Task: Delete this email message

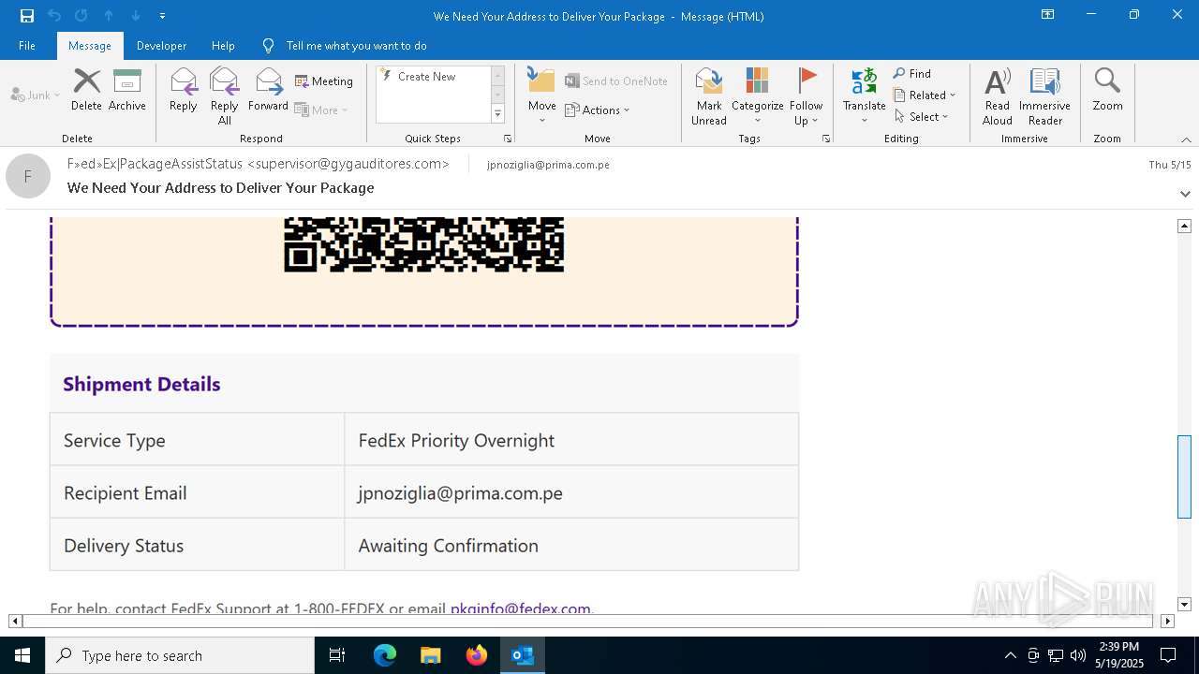Action: 86,90
